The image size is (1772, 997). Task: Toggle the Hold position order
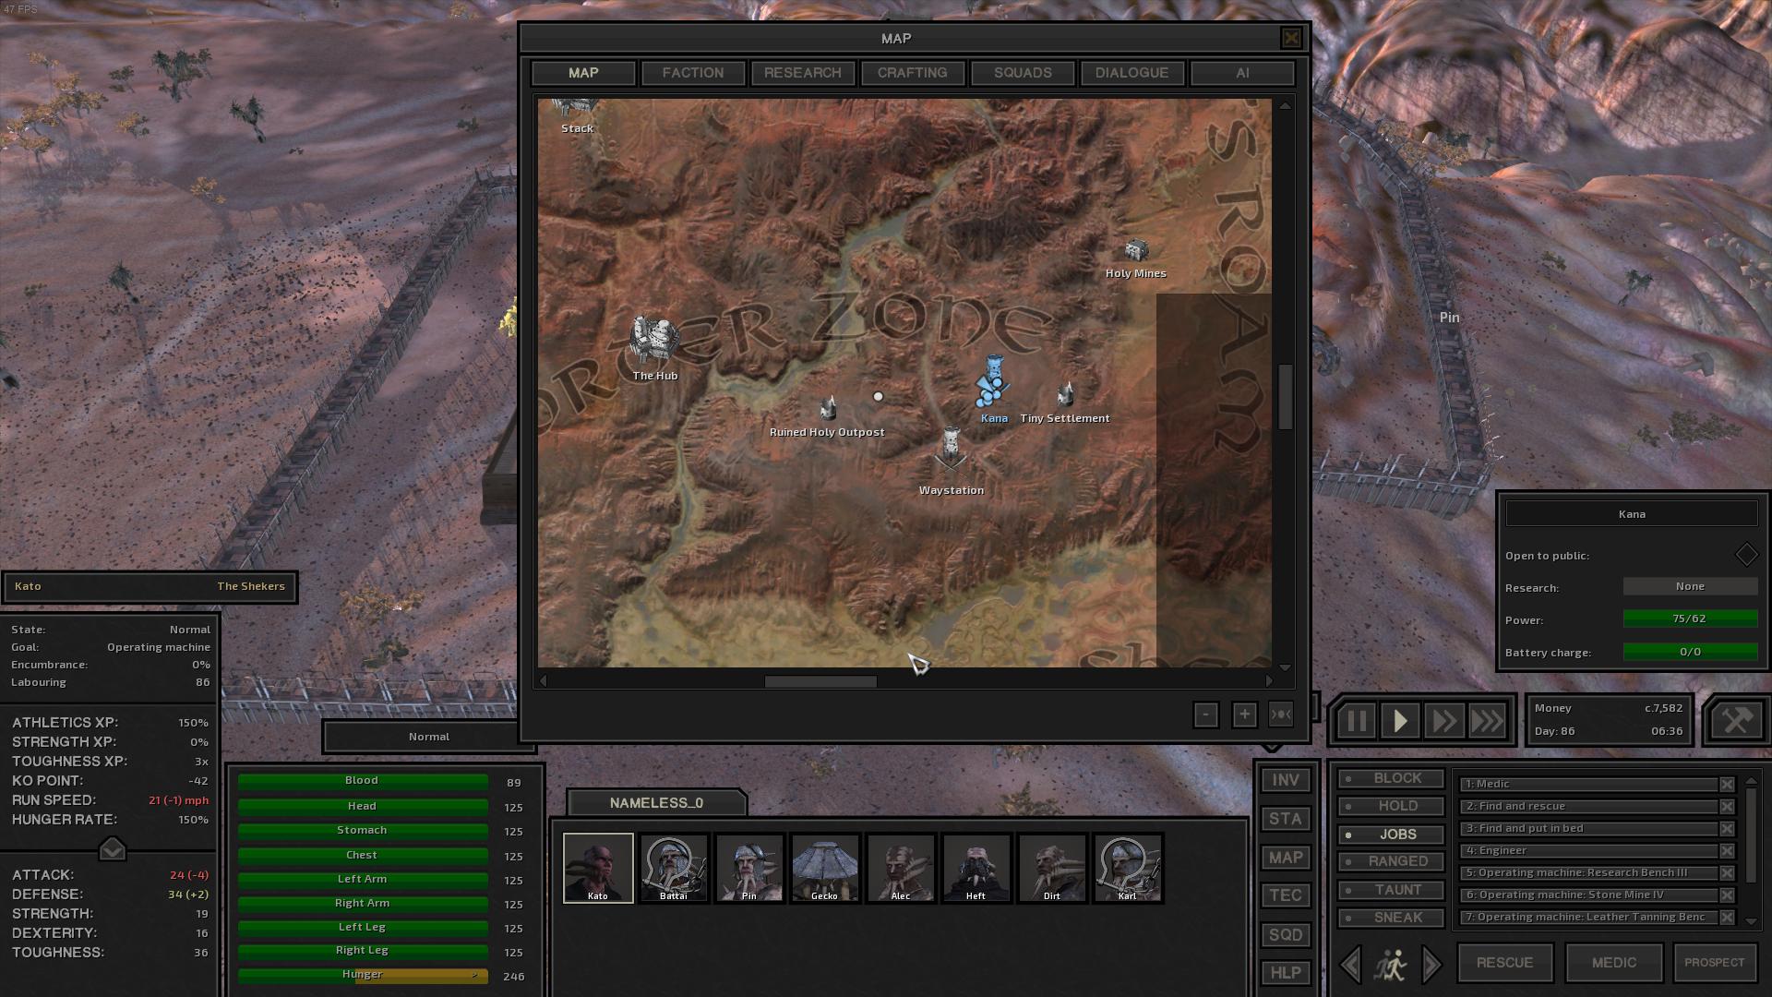point(1392,807)
